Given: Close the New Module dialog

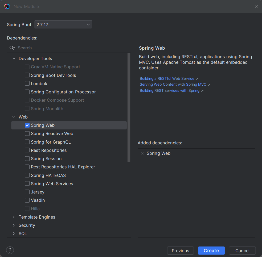Looking at the screenshot, I should coord(256,7).
